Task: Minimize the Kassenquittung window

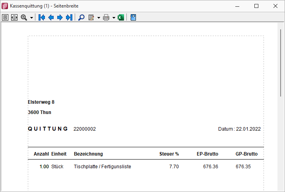Action: click(x=237, y=6)
